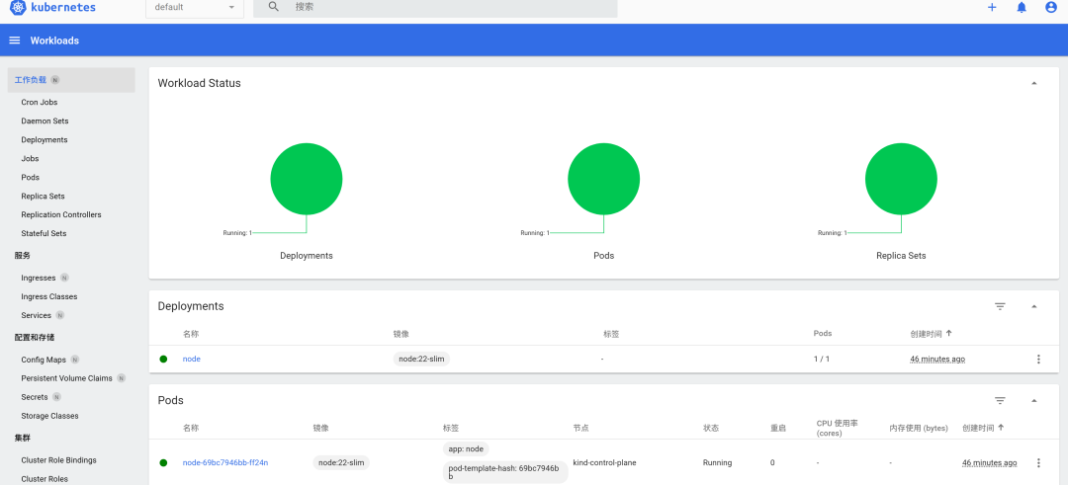The image size is (1068, 485).
Task: Click the green Pods status circle
Action: pyautogui.click(x=603, y=180)
